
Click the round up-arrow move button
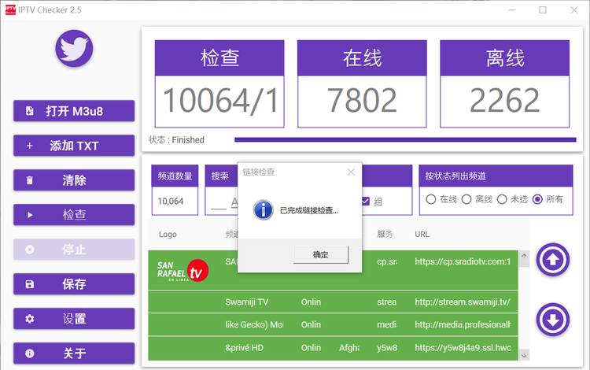(553, 260)
